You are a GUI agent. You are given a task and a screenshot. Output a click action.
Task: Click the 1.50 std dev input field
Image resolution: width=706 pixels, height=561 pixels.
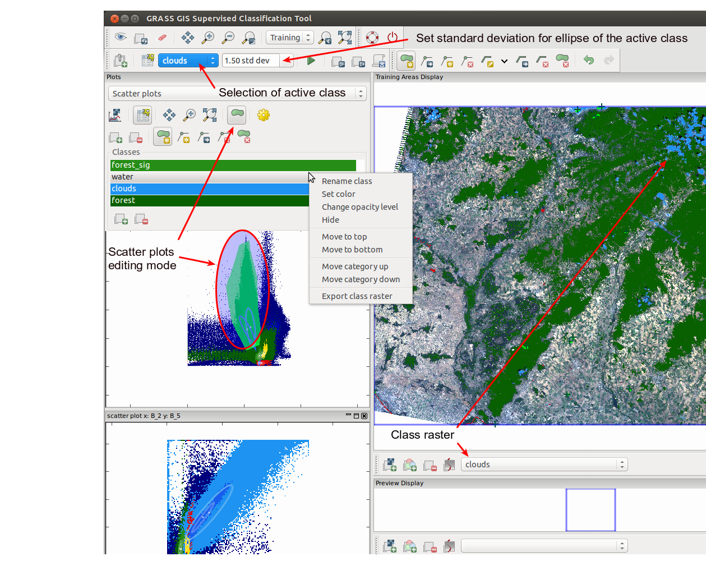(250, 61)
